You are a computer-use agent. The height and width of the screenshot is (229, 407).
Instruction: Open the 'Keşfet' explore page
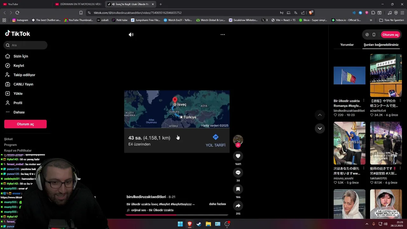[x=19, y=66]
